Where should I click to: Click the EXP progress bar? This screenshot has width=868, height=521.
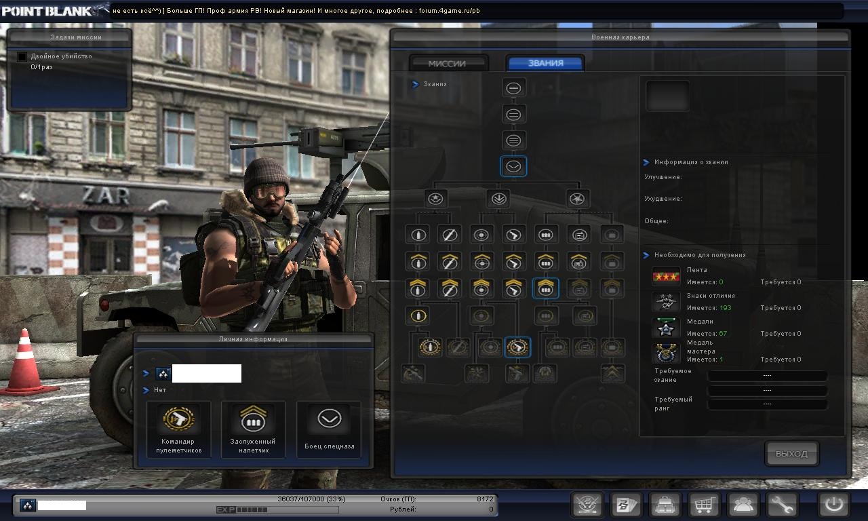click(269, 509)
